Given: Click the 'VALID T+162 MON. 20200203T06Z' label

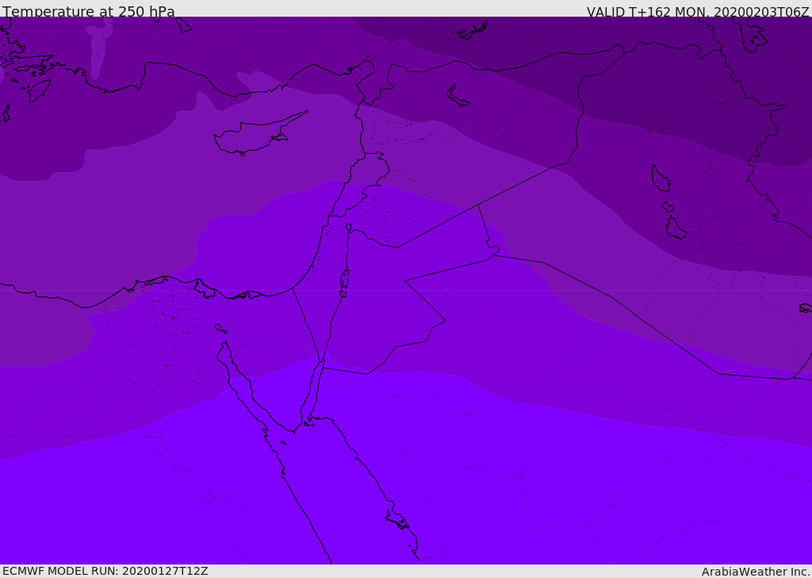Looking at the screenshot, I should tap(698, 11).
